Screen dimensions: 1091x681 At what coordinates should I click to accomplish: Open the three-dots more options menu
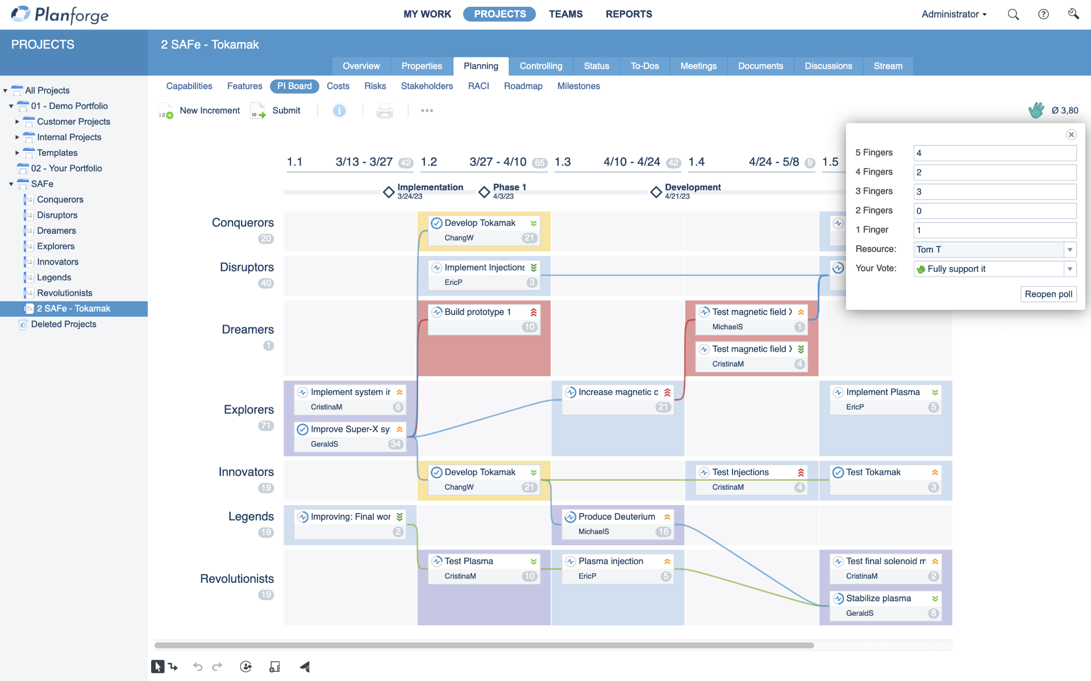click(427, 111)
